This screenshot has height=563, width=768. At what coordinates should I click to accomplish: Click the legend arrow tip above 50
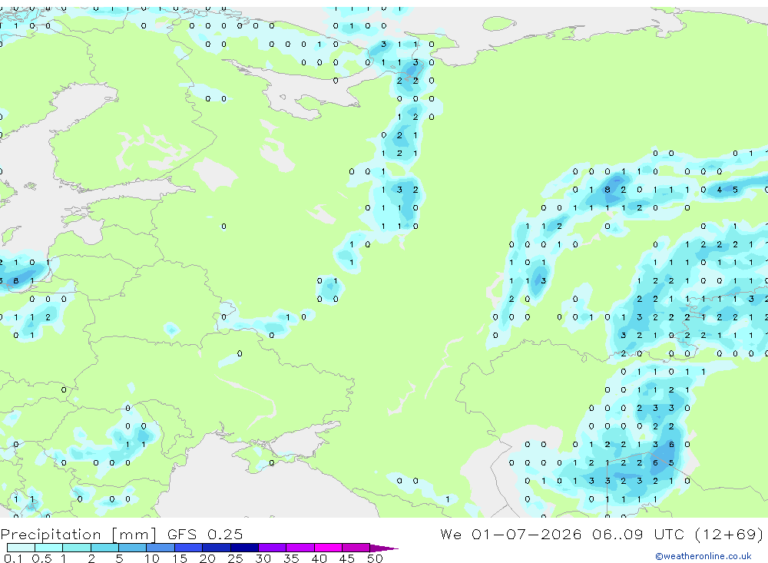coord(385,548)
